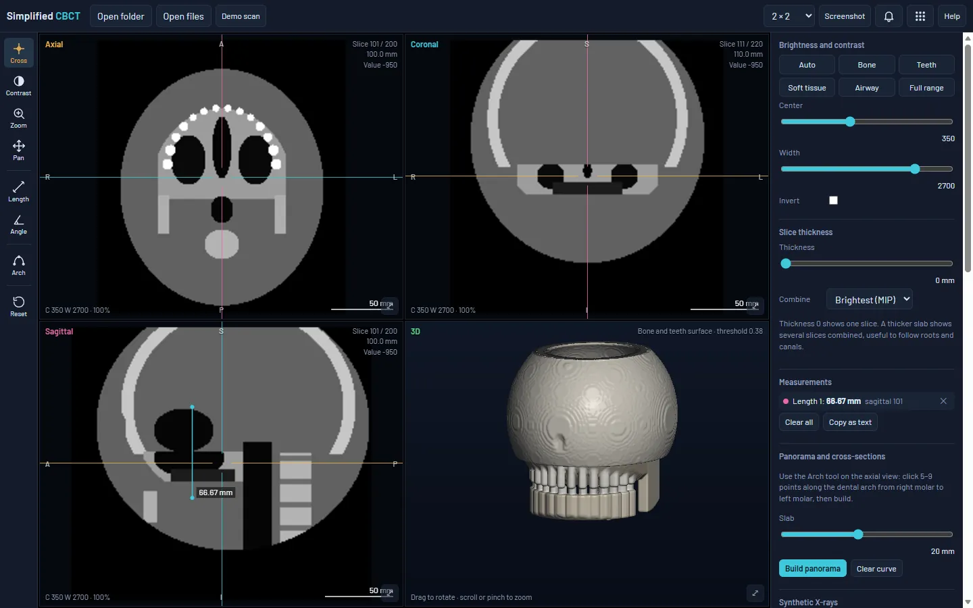Apply the Airway preset
This screenshot has width=973, height=608.
pyautogui.click(x=867, y=88)
